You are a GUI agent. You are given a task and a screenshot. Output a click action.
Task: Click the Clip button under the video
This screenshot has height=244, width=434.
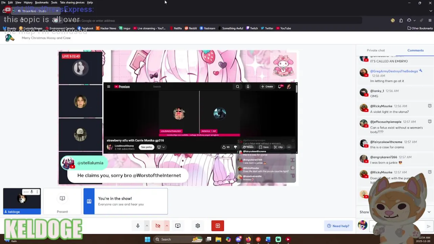278,147
